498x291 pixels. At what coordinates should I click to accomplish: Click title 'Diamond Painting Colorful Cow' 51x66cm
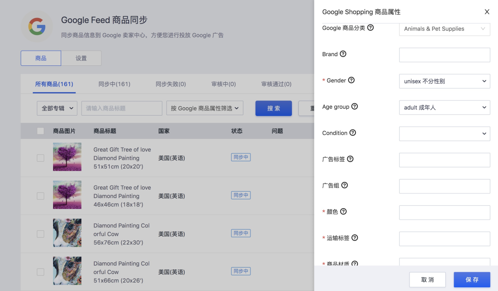click(x=122, y=272)
